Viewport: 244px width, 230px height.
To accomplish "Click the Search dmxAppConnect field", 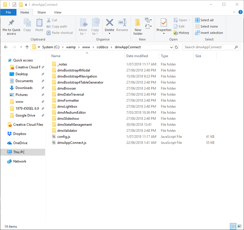I will [211, 47].
